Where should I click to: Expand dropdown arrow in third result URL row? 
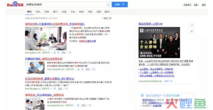point(52,89)
